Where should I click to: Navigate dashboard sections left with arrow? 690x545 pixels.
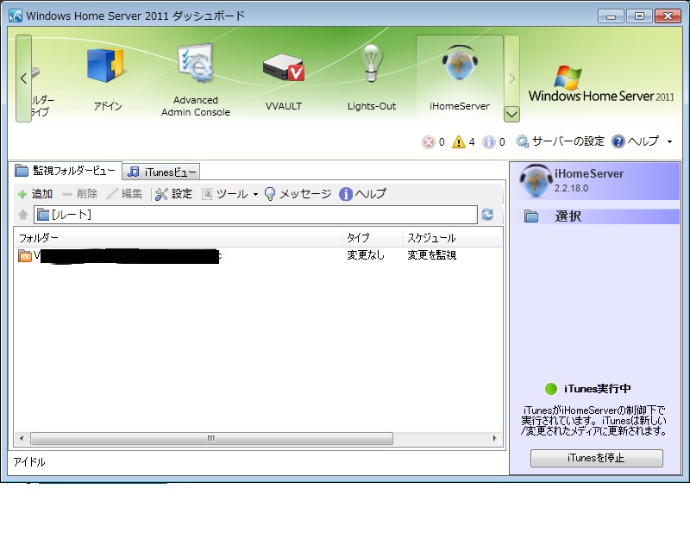(24, 78)
